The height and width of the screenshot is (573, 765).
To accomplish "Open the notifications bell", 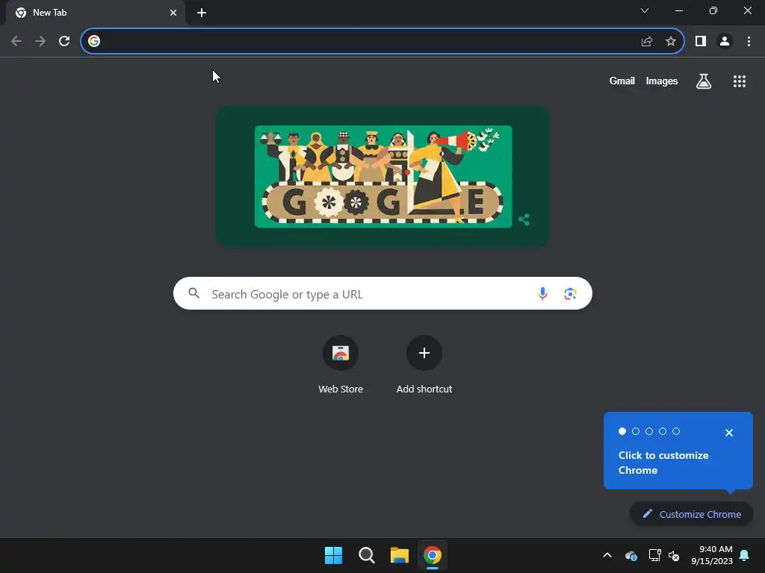I will point(745,555).
